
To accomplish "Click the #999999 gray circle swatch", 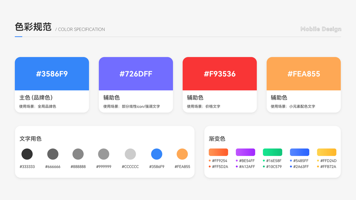I will coord(104,154).
